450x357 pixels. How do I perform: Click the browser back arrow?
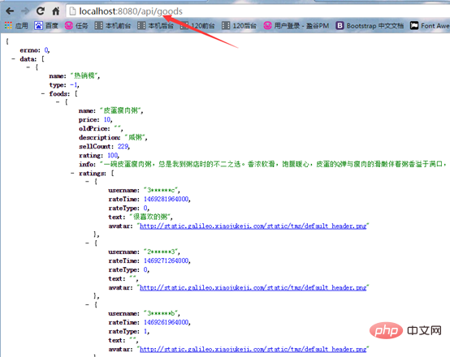click(x=10, y=11)
